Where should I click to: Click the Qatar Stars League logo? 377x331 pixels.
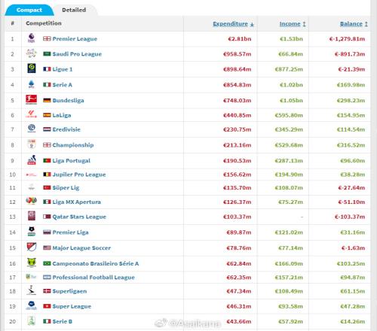pyautogui.click(x=32, y=216)
